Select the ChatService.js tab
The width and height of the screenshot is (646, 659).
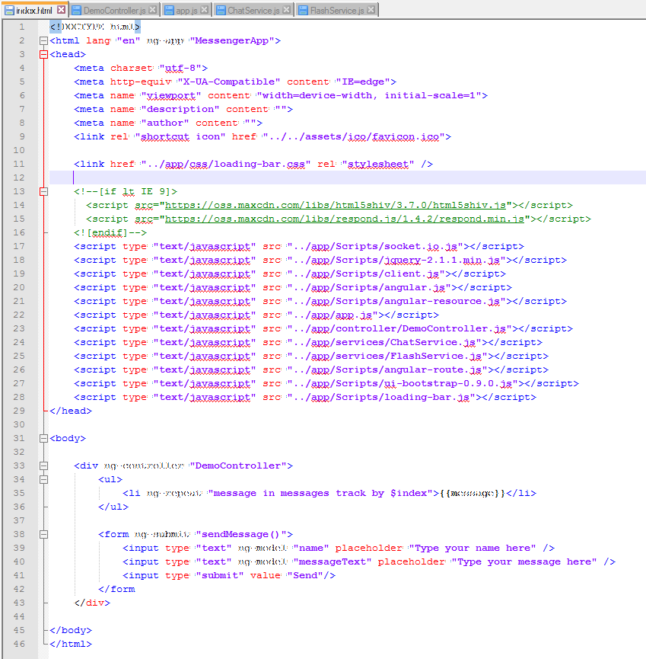pos(253,10)
